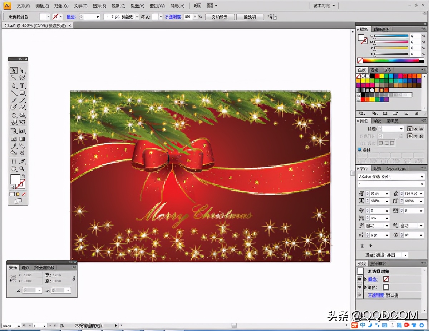Open the Object menu
The image size is (429, 331).
pos(61,6)
